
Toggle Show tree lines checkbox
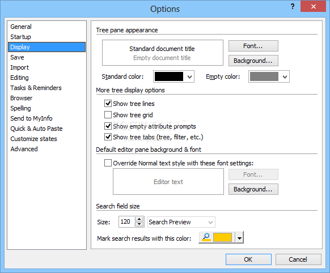click(108, 104)
